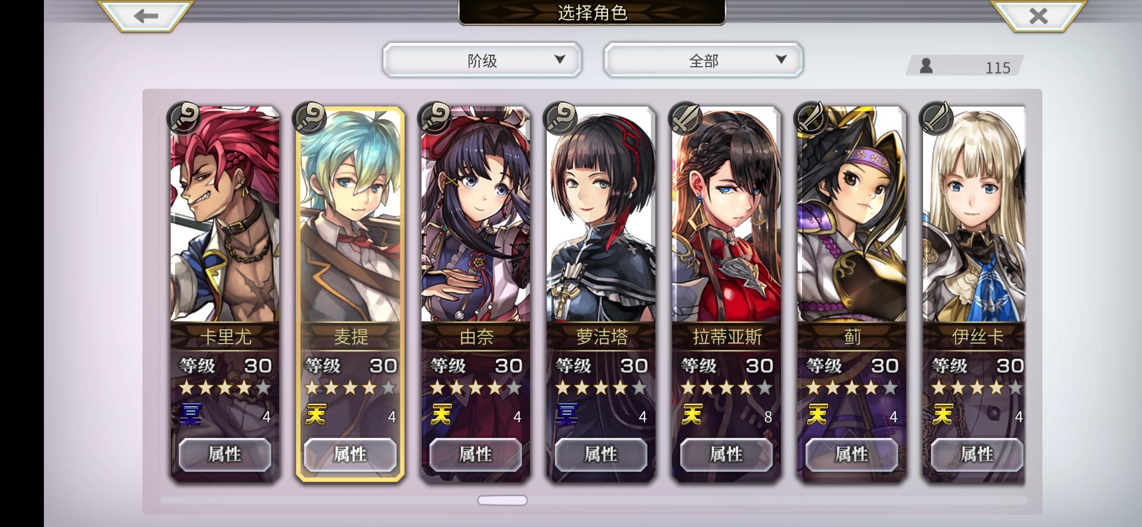Open the 全部 filter dropdown
The width and height of the screenshot is (1142, 527).
point(703,60)
